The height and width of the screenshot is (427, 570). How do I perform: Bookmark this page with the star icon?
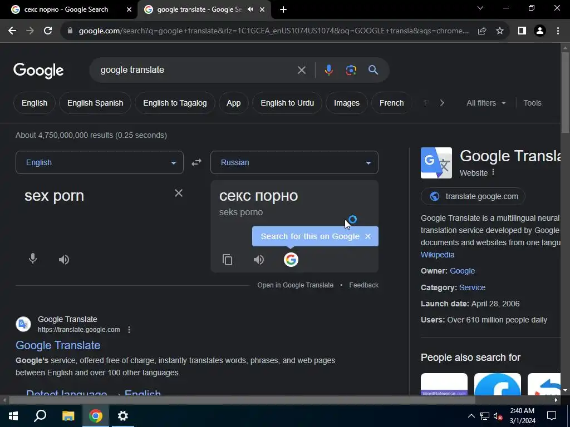(x=500, y=31)
